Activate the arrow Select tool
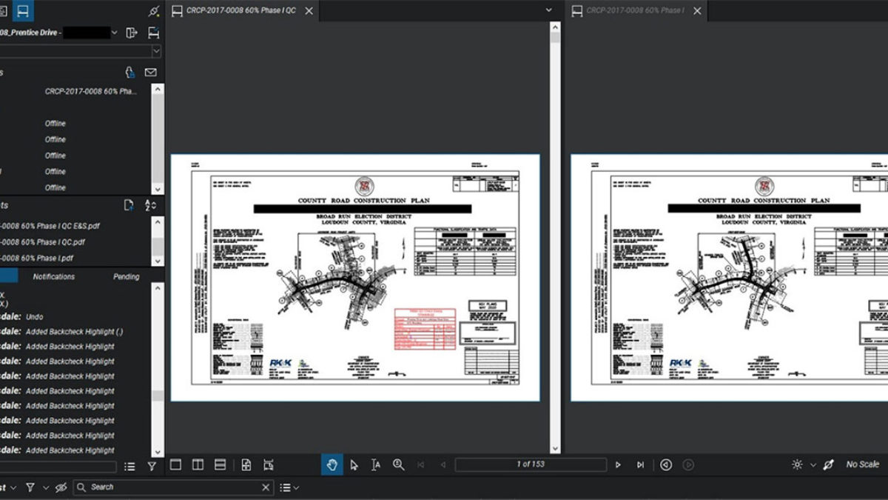This screenshot has width=888, height=500. click(354, 464)
